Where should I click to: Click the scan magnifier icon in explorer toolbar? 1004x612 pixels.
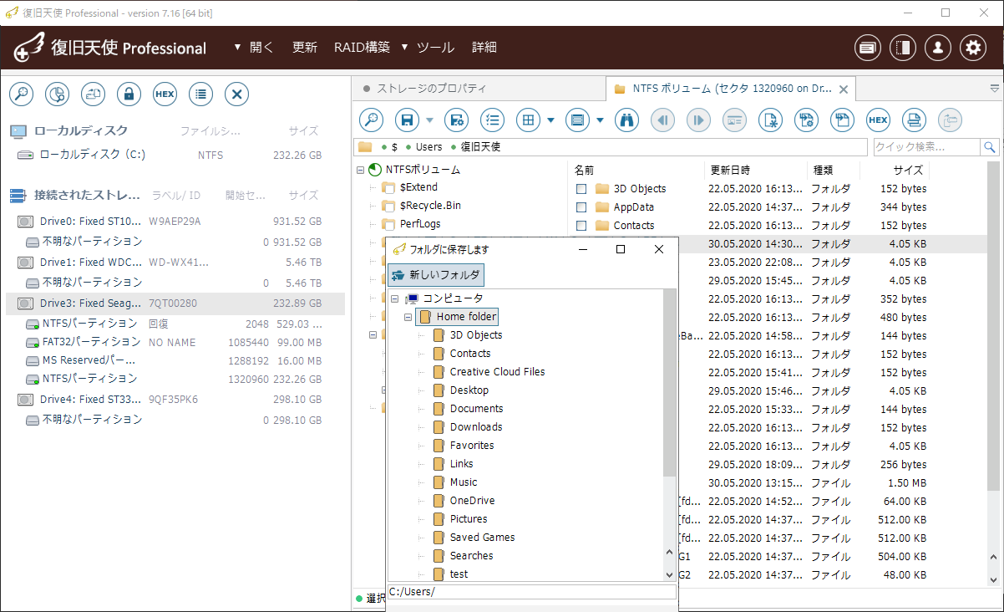coord(371,120)
